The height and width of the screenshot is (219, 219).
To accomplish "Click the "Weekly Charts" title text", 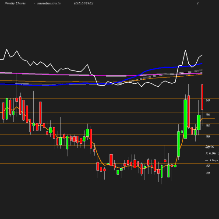I will [x=15, y=4].
